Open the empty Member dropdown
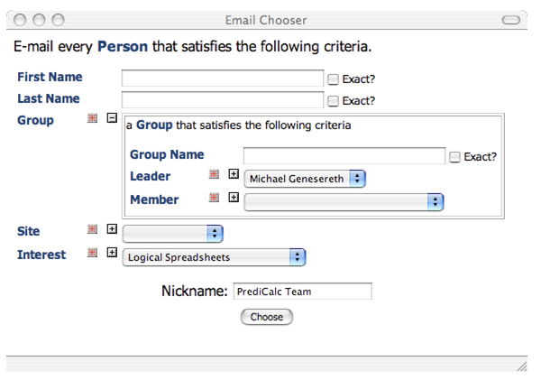This screenshot has width=541, height=380. point(344,202)
